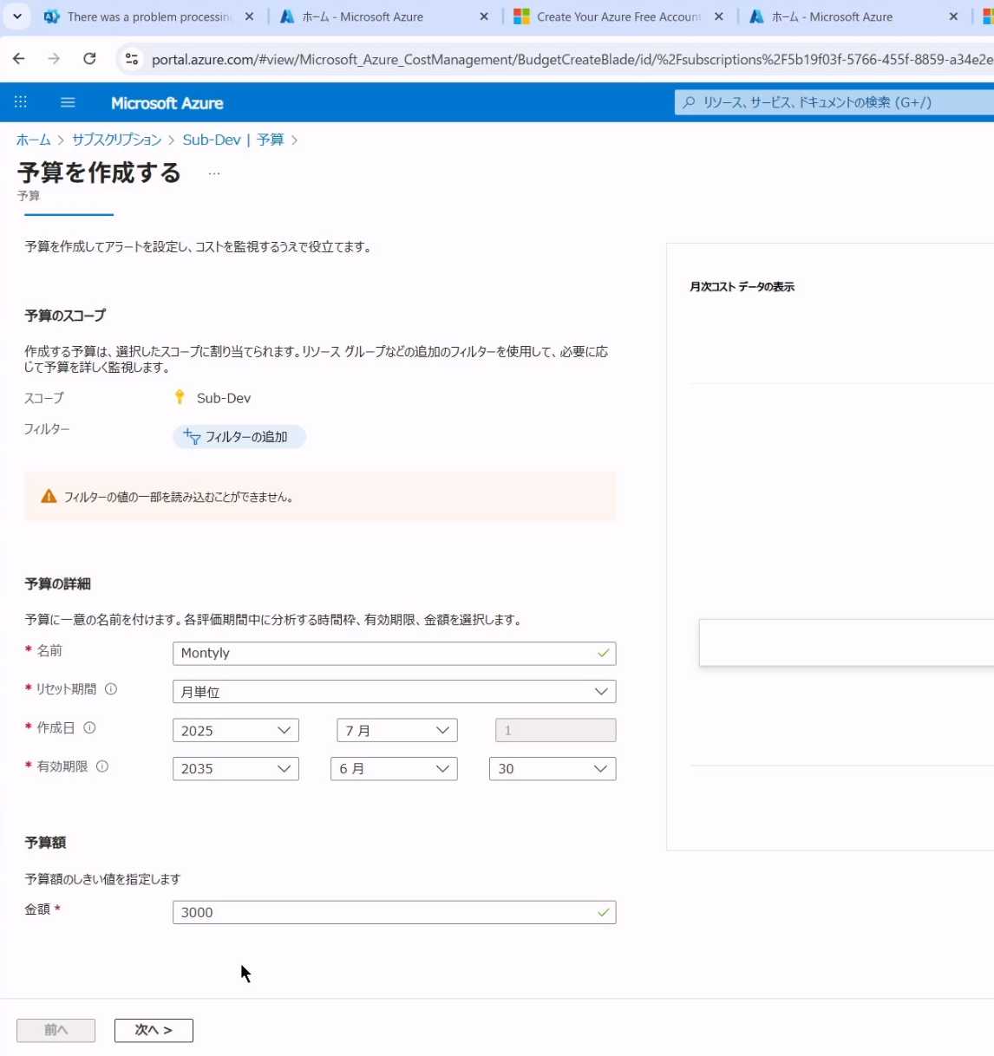
Task: Click the Azure apps grid icon
Action: coord(21,102)
